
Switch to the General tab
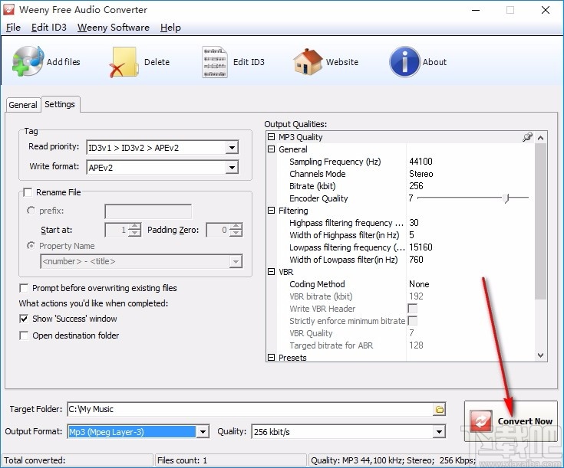click(x=23, y=105)
